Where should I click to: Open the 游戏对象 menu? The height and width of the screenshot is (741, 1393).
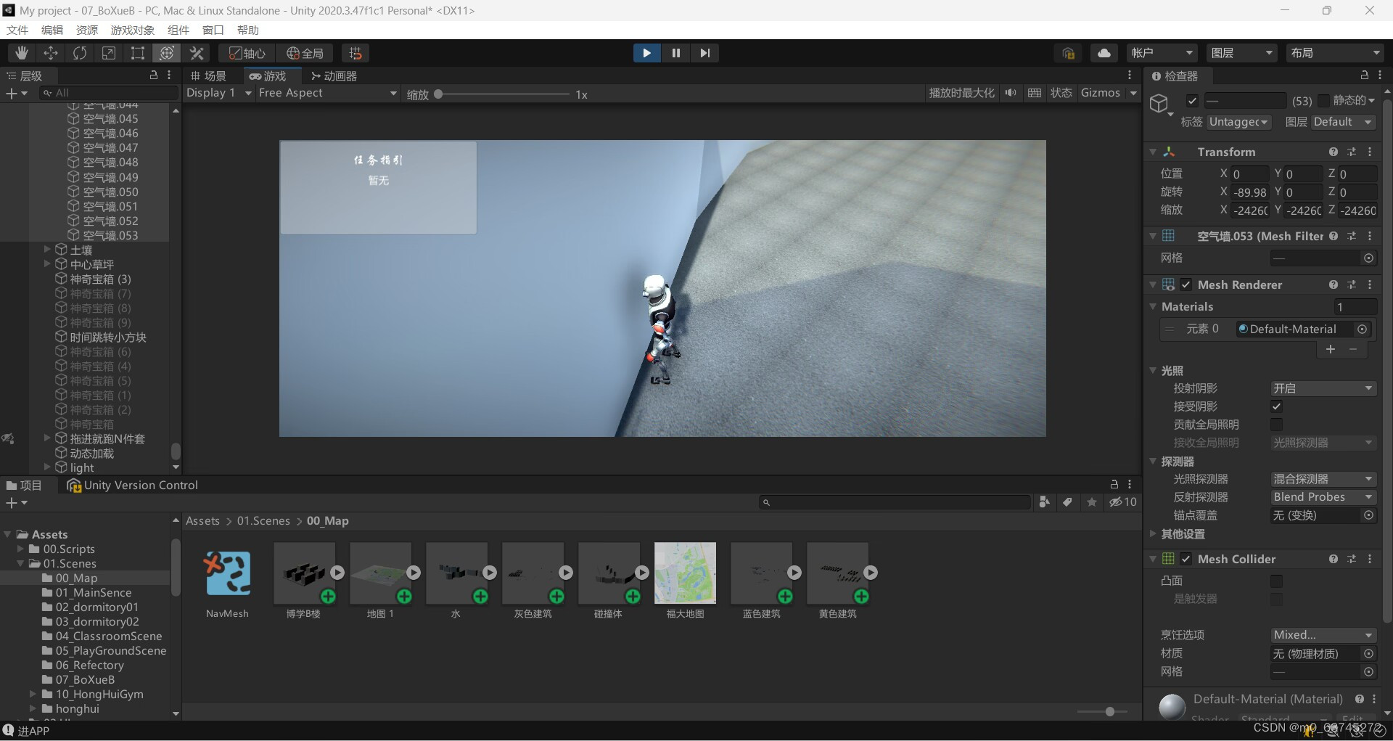coord(133,30)
